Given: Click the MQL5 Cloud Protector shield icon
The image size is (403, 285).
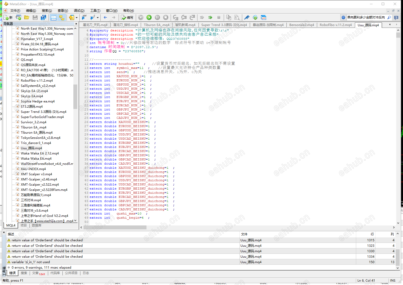Looking at the screenshot, I should click(255, 17).
